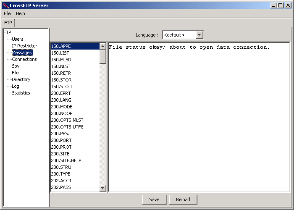
Task: Select 202.ACCT message entry
Action: click(x=75, y=181)
